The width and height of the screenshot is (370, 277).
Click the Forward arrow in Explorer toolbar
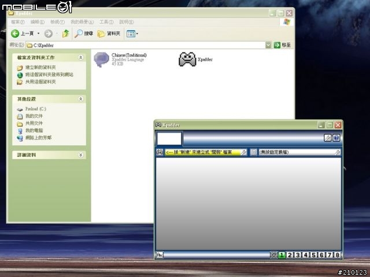(49, 33)
